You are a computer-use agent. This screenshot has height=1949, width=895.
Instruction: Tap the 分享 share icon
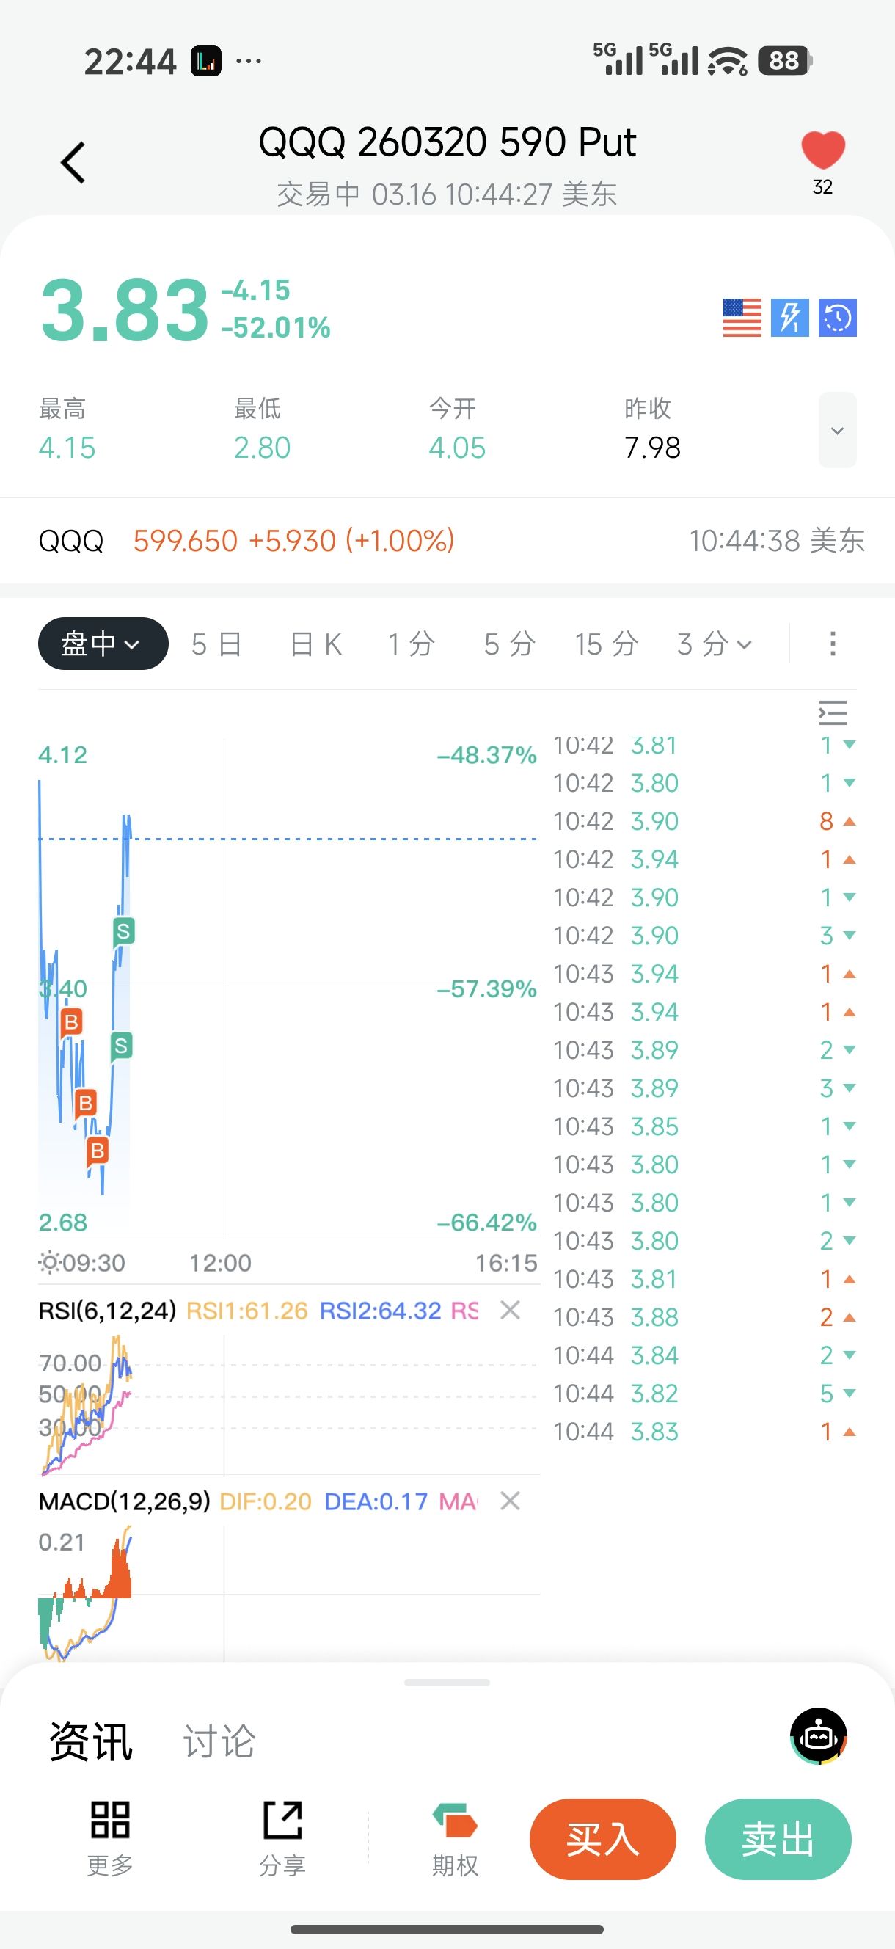[282, 1820]
